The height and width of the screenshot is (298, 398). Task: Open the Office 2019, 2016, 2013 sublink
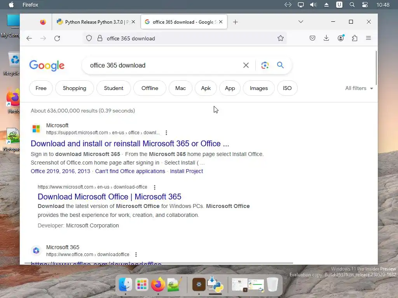point(60,171)
